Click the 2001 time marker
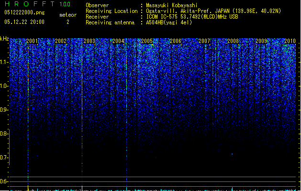 pos(32,41)
